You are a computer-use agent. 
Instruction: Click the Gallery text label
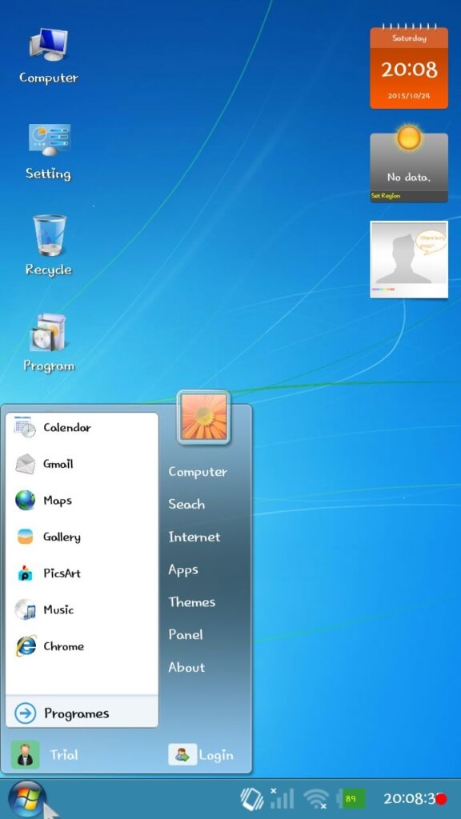(62, 537)
